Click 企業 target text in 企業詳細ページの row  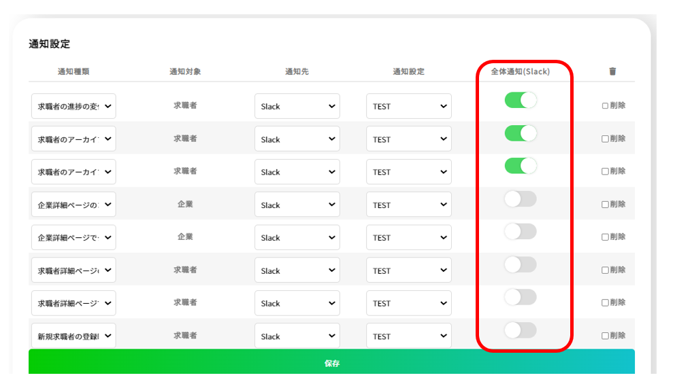click(x=185, y=205)
